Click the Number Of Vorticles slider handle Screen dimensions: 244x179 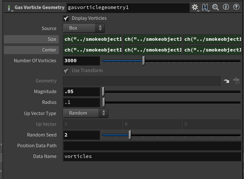[x=143, y=61]
